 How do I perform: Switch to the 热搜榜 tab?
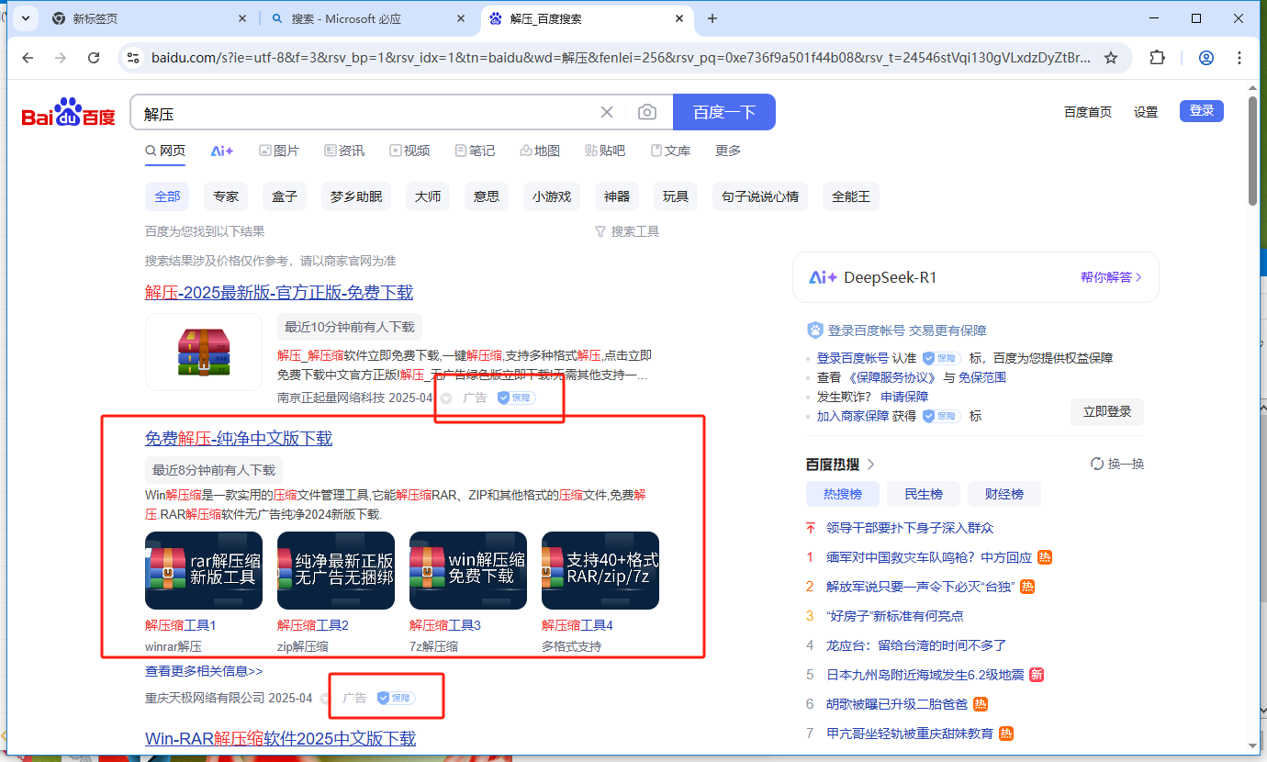tap(842, 494)
